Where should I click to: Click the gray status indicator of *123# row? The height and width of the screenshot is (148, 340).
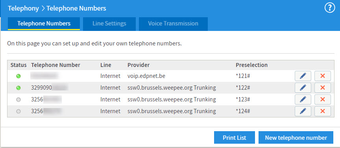tap(18, 99)
